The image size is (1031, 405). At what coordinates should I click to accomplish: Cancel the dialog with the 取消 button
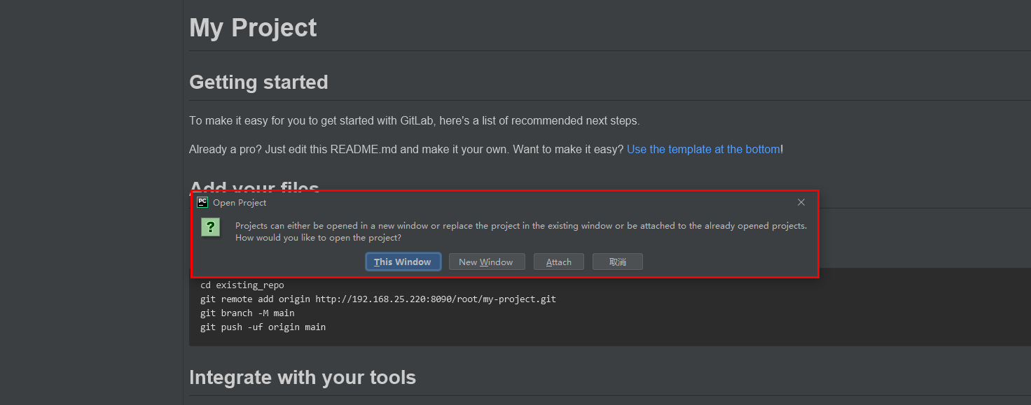[x=617, y=262]
